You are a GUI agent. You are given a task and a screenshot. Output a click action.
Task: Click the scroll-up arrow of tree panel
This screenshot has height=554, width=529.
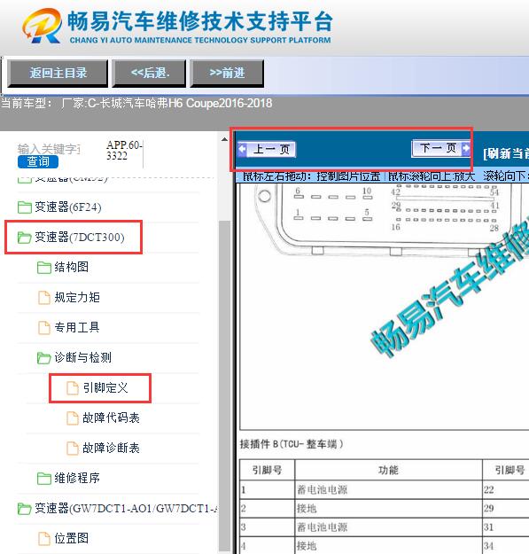[224, 139]
